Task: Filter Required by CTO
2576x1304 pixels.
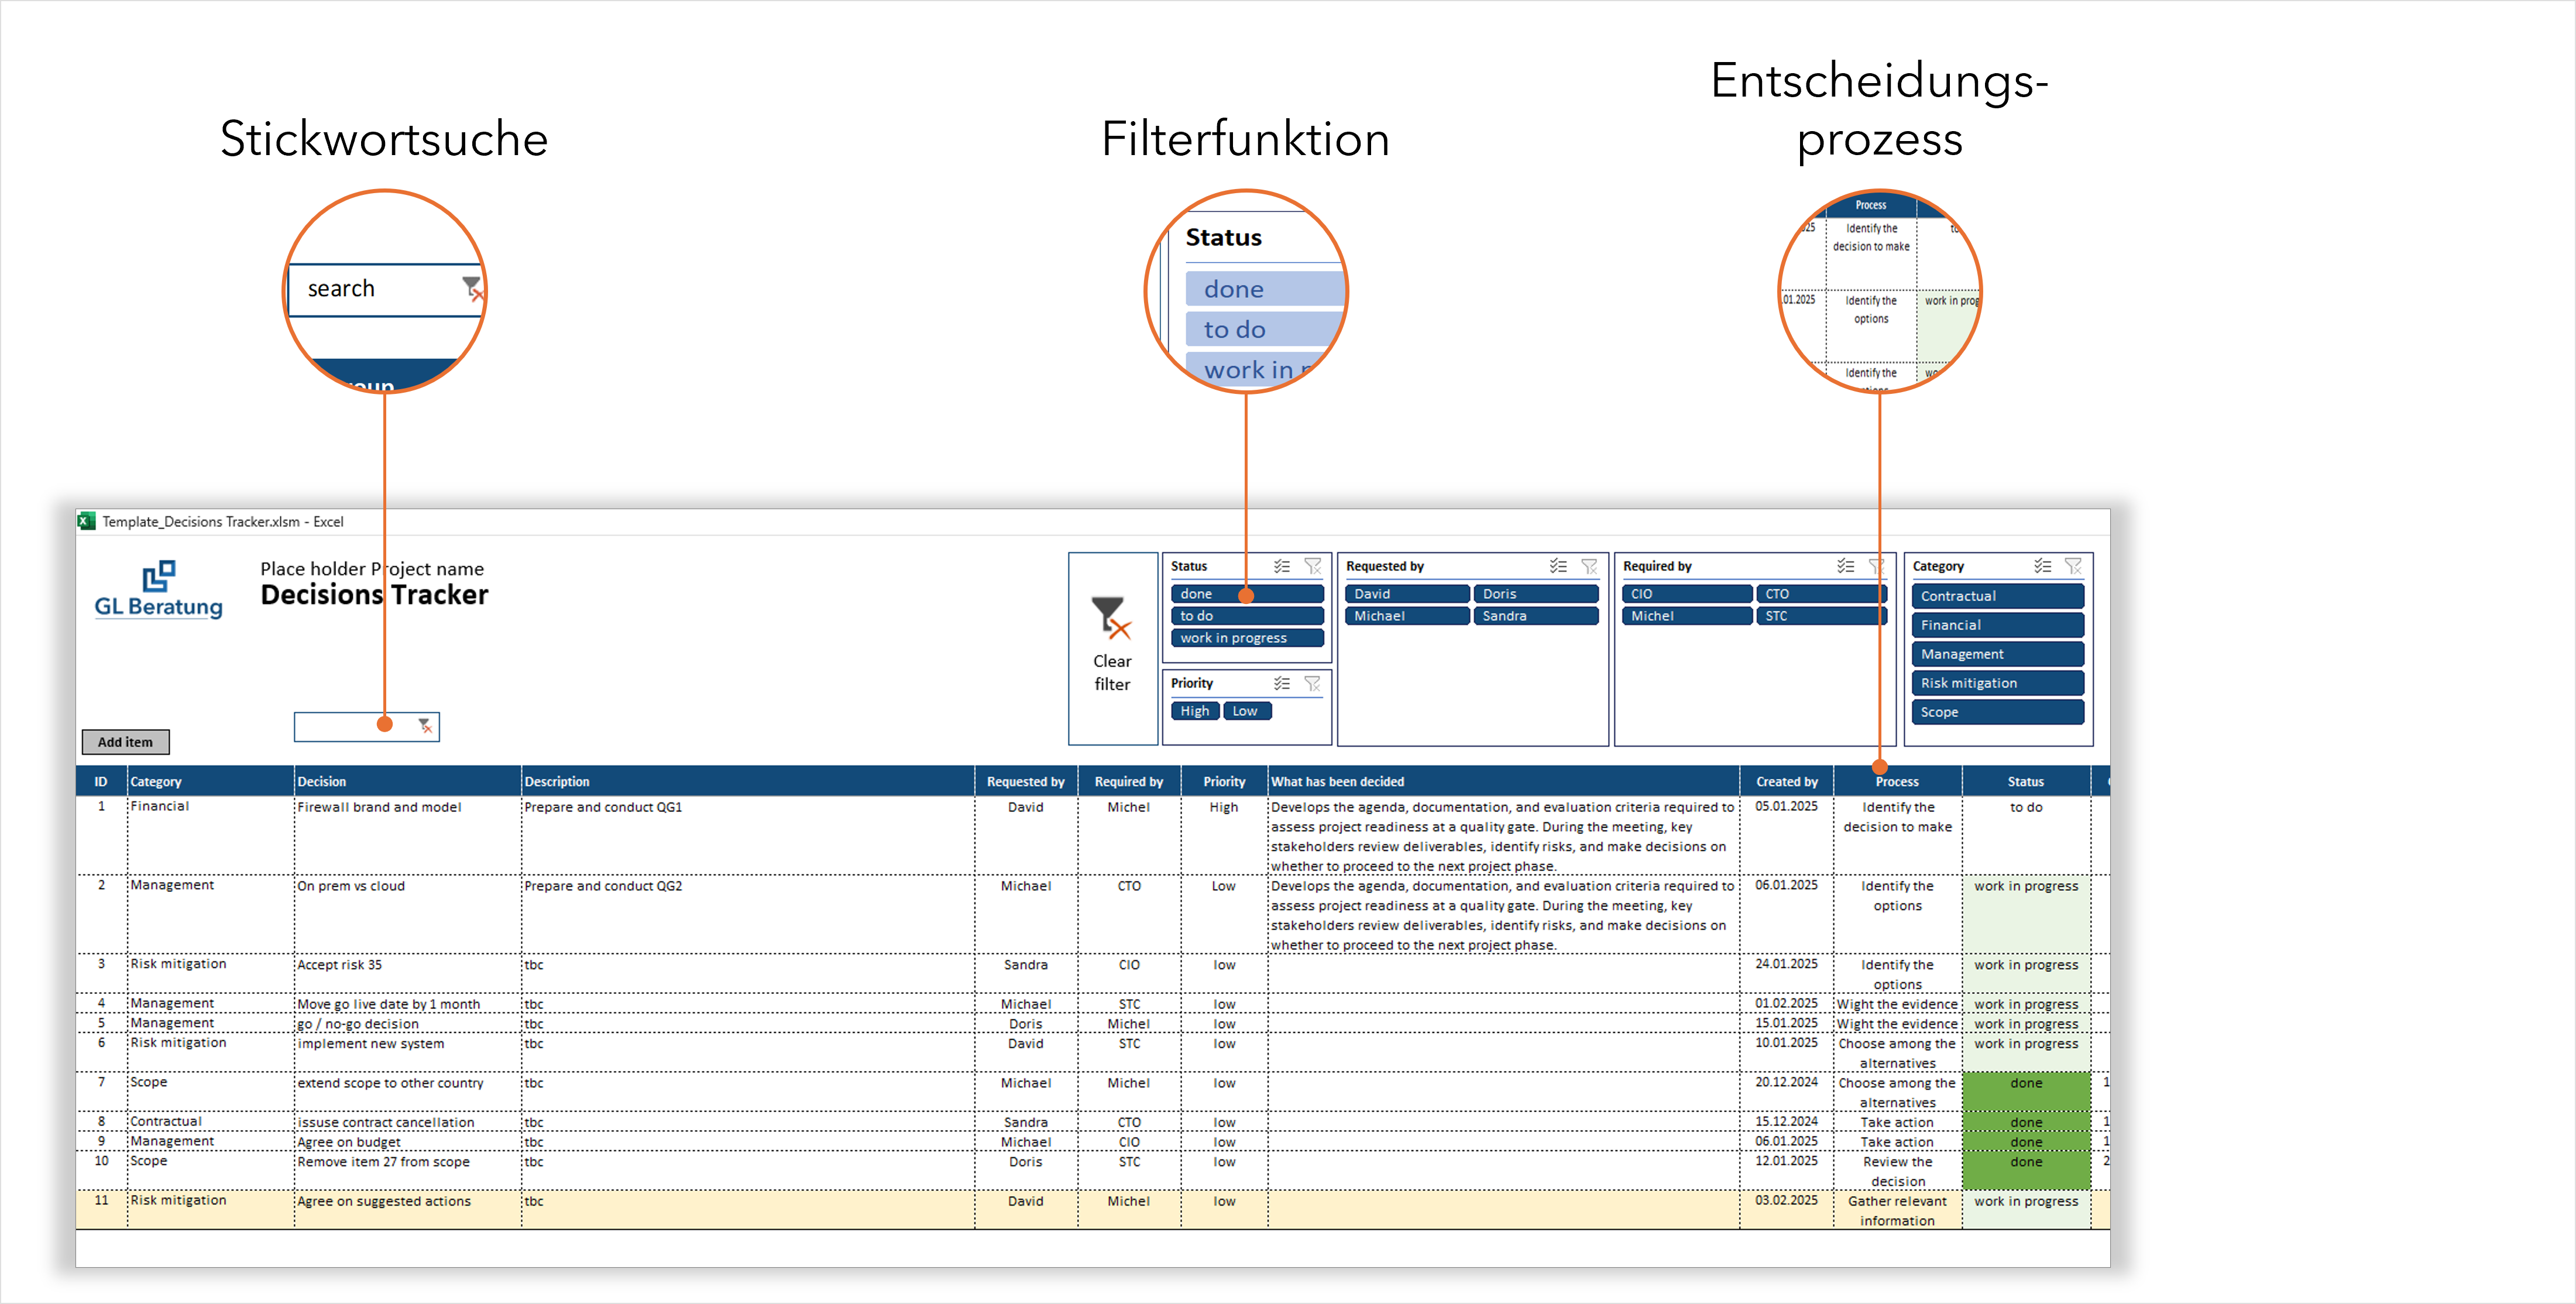Action: point(1821,594)
